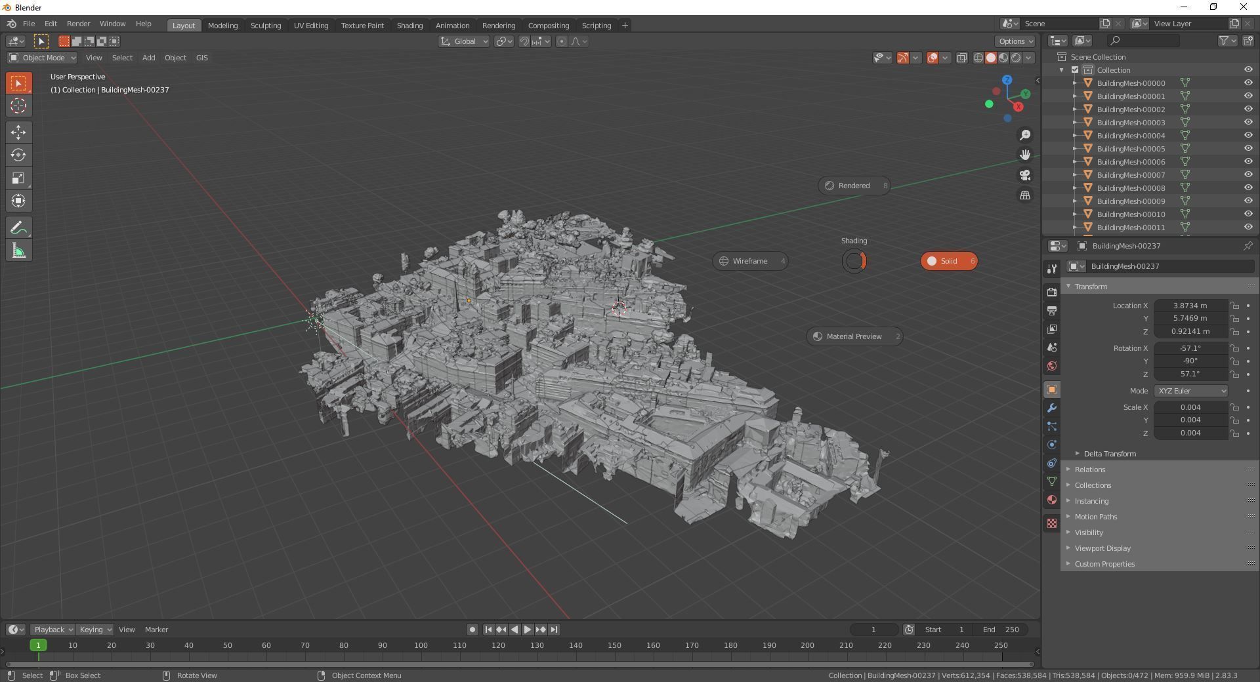Open the Render menu
Screen dimensions: 1260x682
[x=78, y=24]
